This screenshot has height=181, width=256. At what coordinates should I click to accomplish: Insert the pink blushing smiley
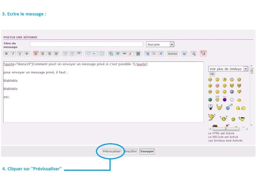click(x=217, y=86)
